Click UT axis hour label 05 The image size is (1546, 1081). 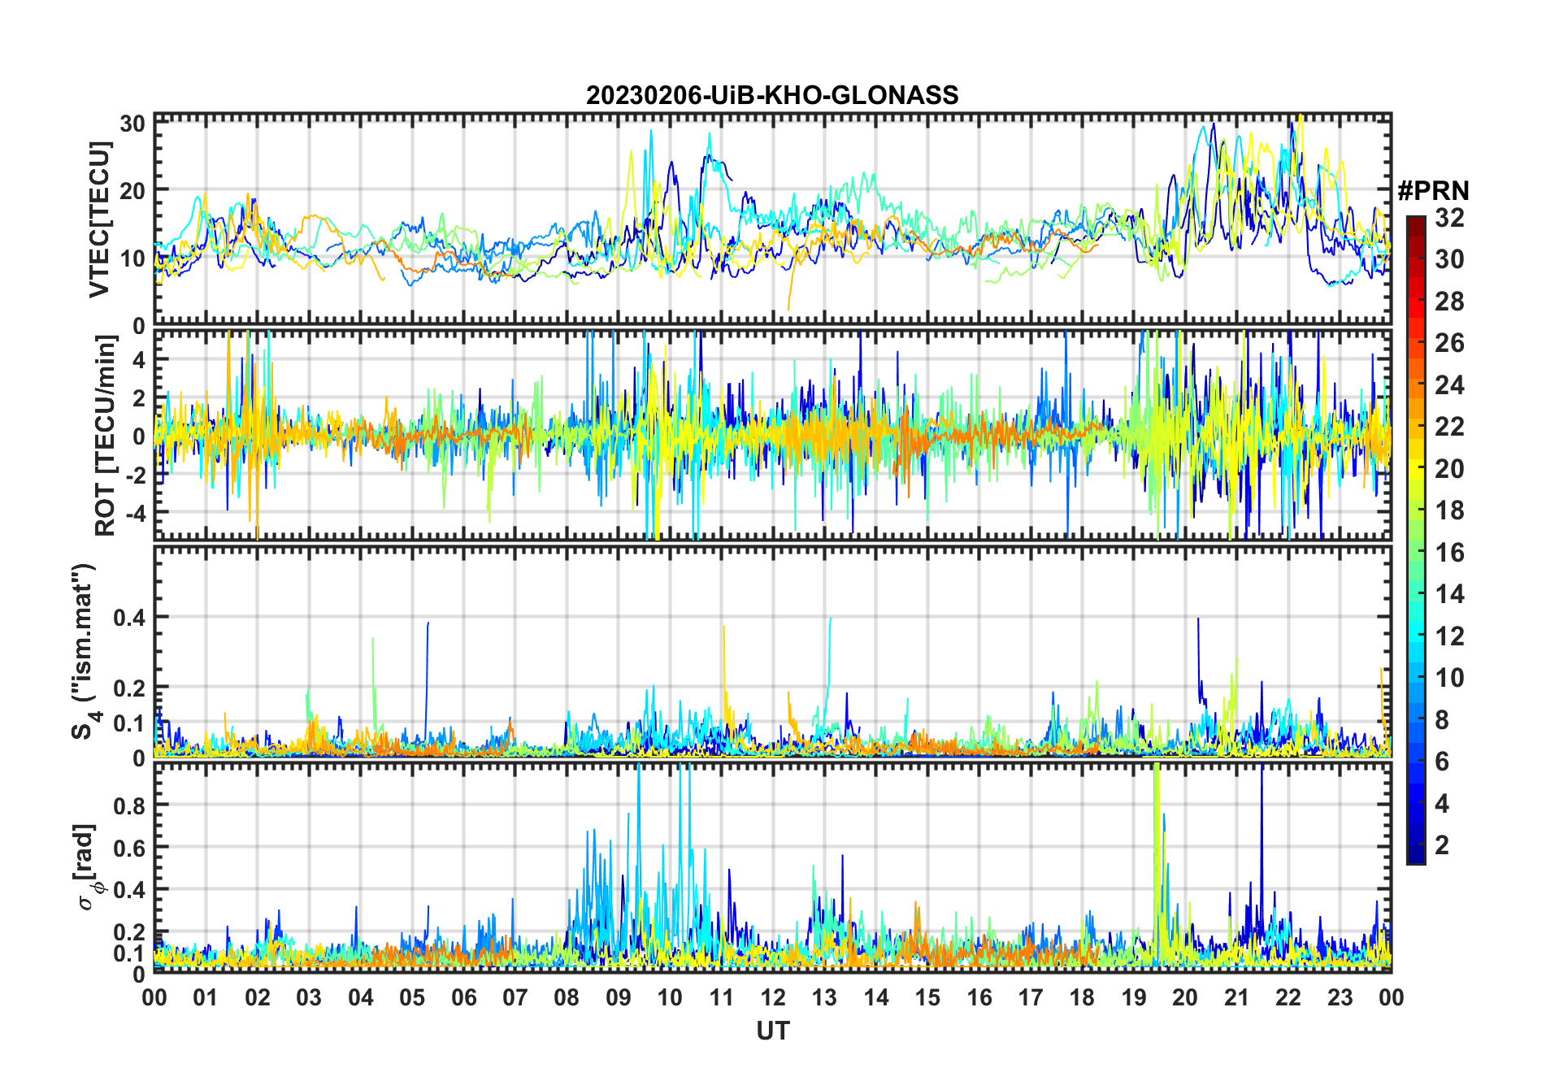[412, 997]
